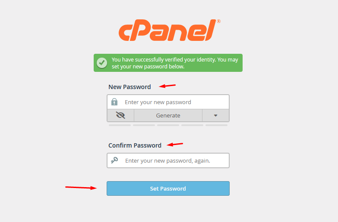This screenshot has width=338, height=222.
Task: Click the fourth password strength meter segment
Action: tap(192, 125)
